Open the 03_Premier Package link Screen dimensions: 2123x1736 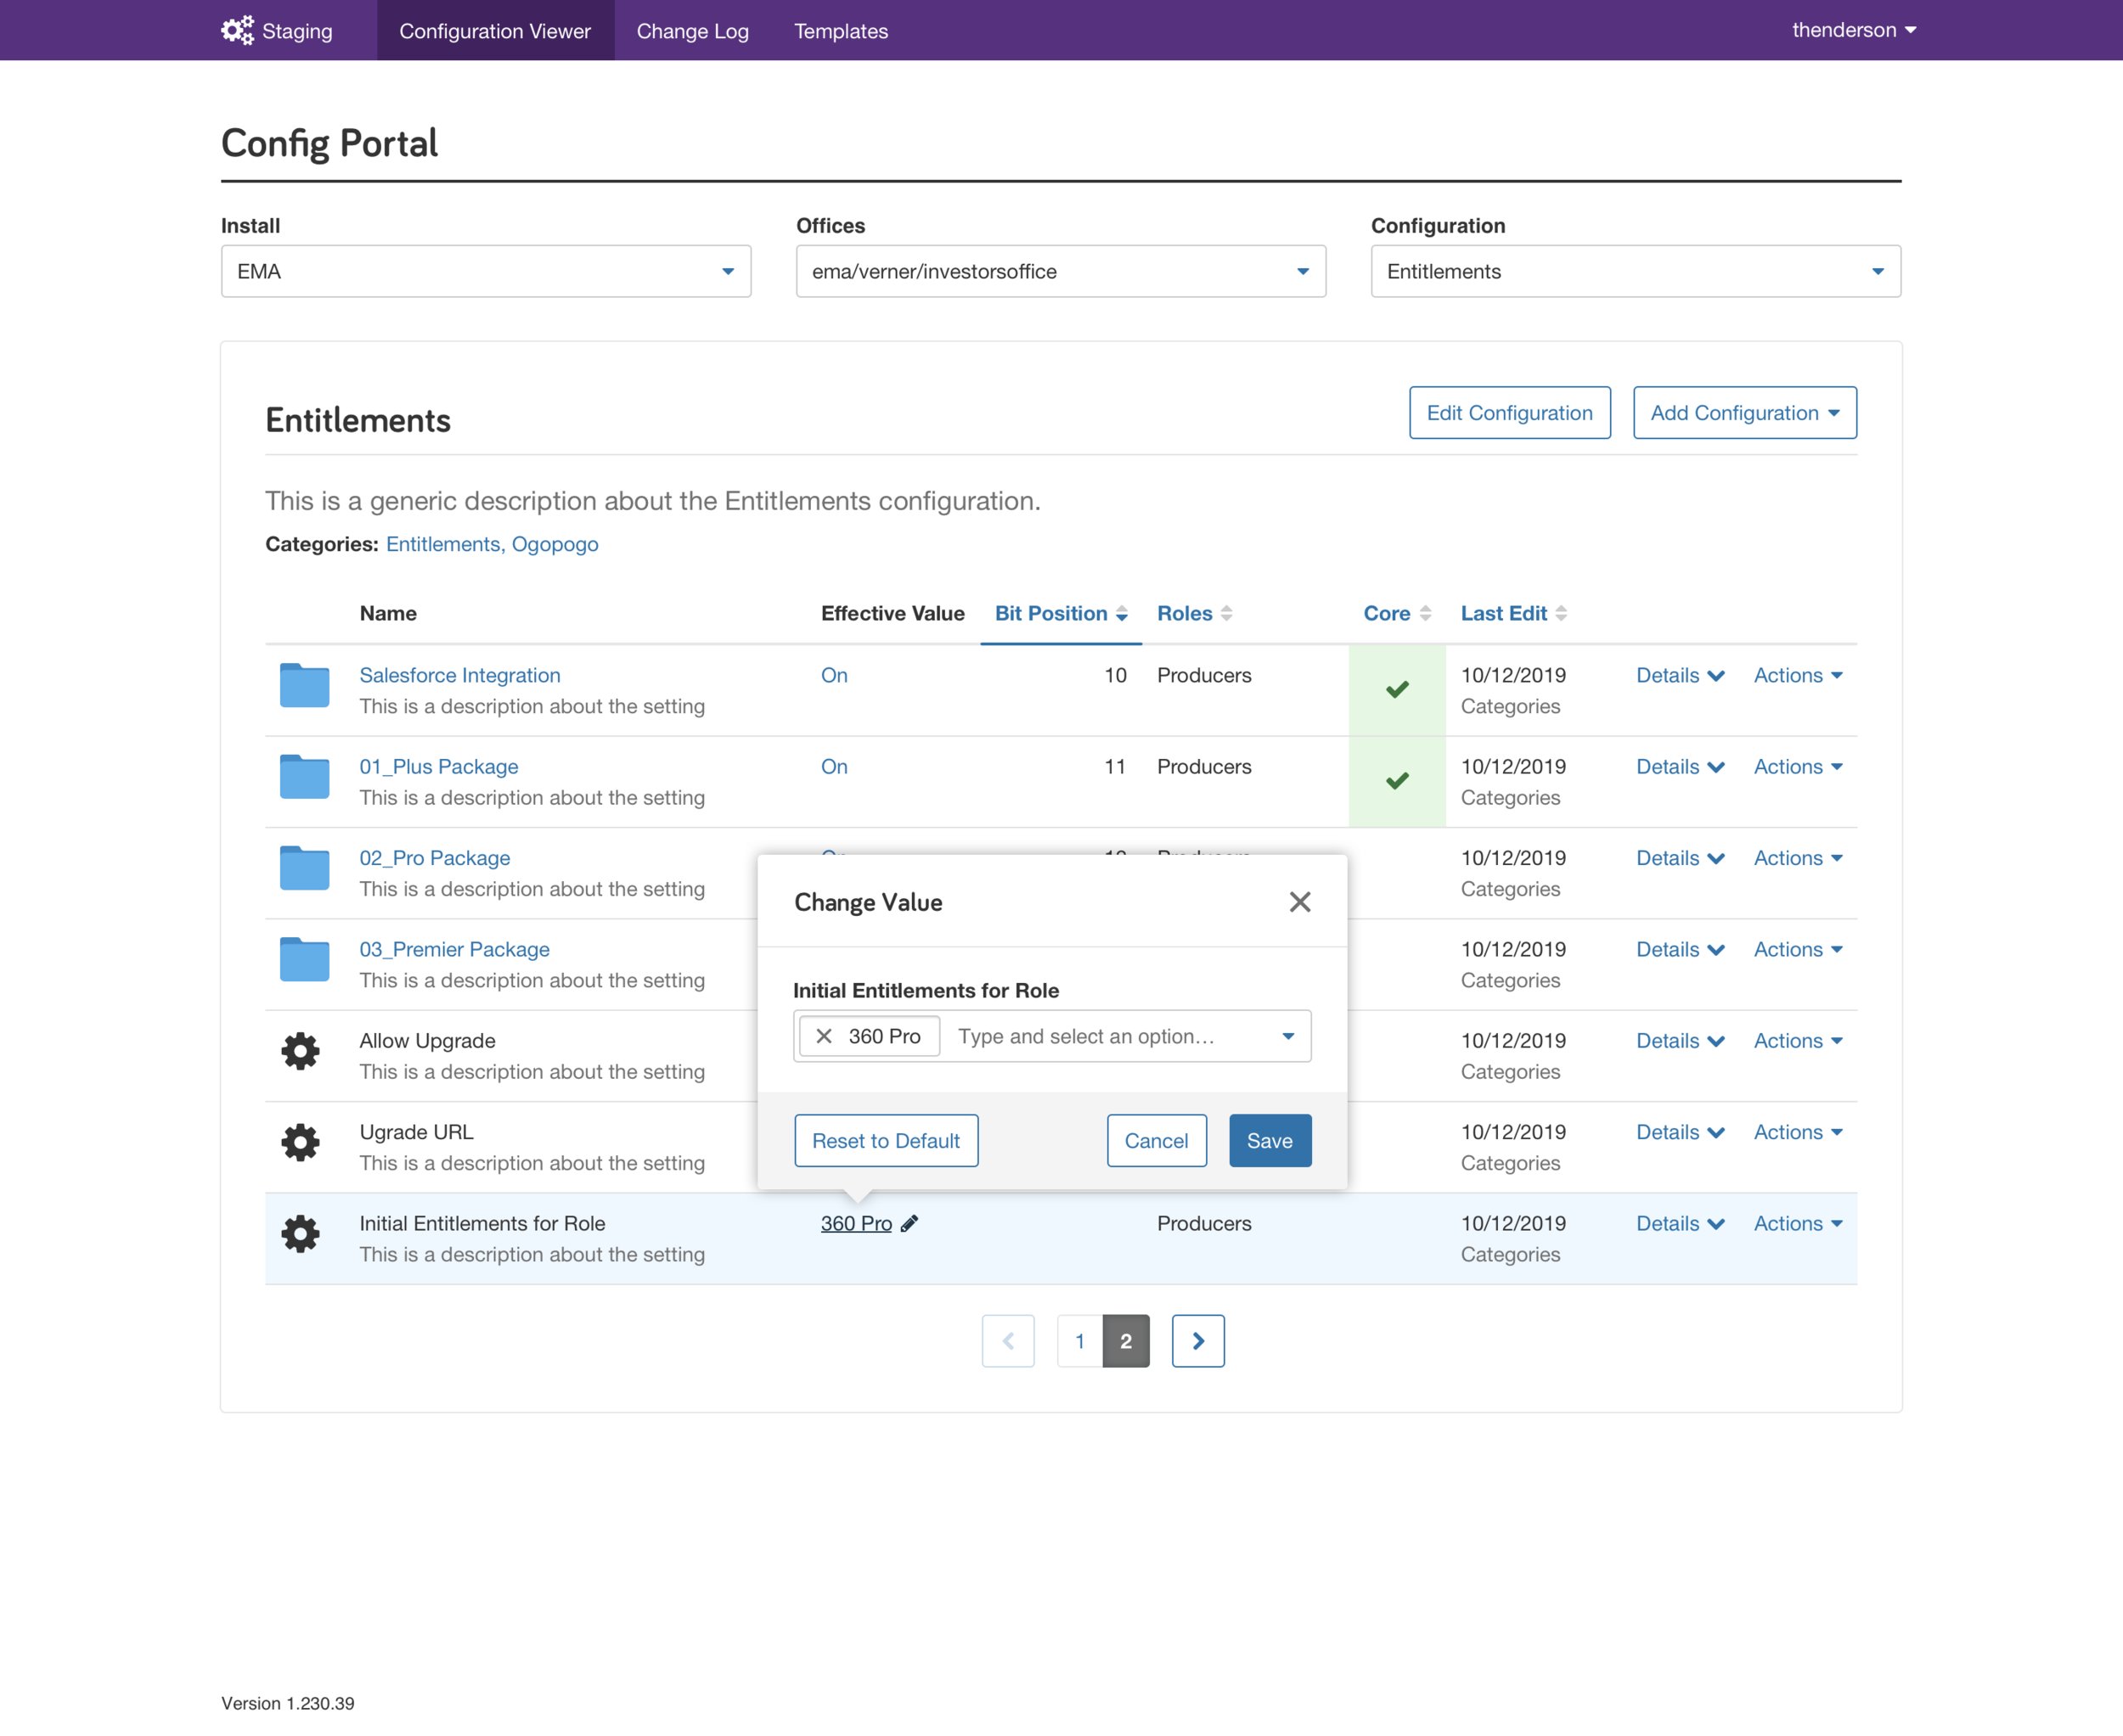454,949
